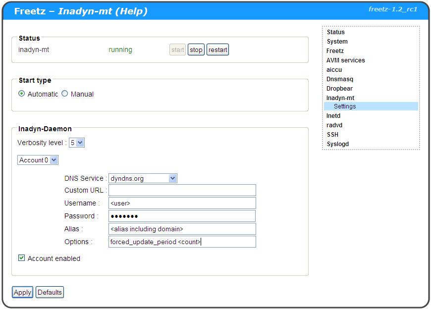This screenshot has height=309, width=431.
Task: Open the Status menu item
Action: 335,32
